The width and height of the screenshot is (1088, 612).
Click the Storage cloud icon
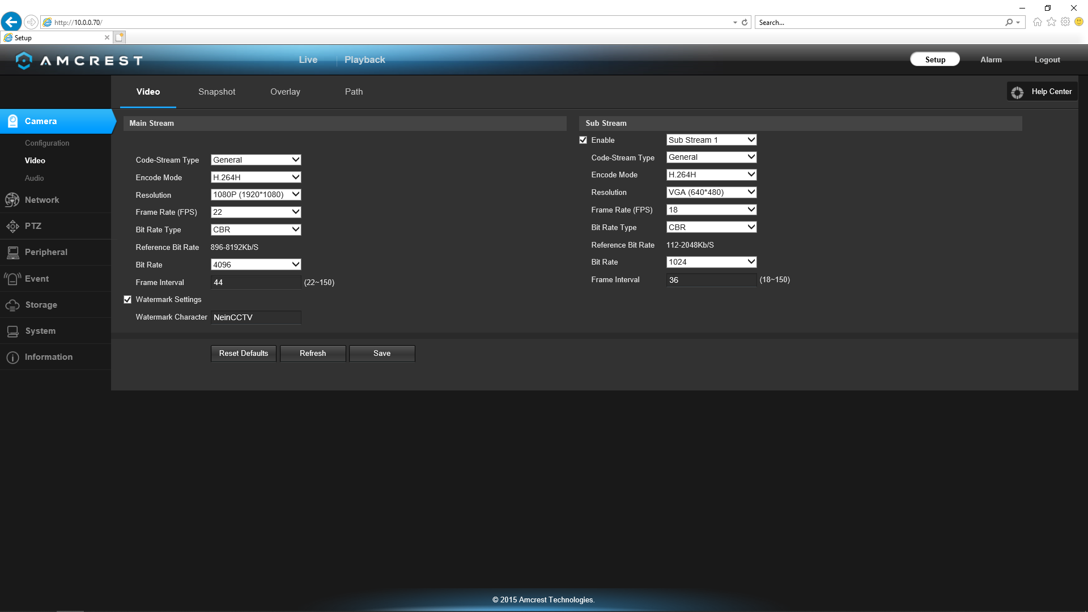[x=12, y=305]
